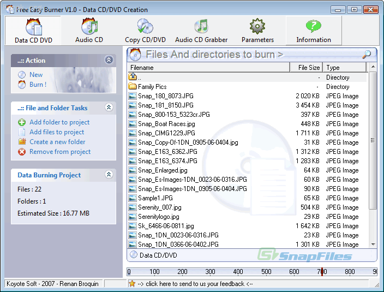Select Snap_Es-Images-1DN_0023-06-0316.JPG
This screenshot has width=384, height=292.
tap(192, 180)
